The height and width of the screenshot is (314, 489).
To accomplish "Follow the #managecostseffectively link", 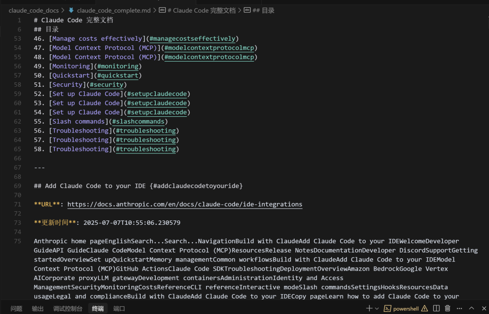I will point(192,38).
